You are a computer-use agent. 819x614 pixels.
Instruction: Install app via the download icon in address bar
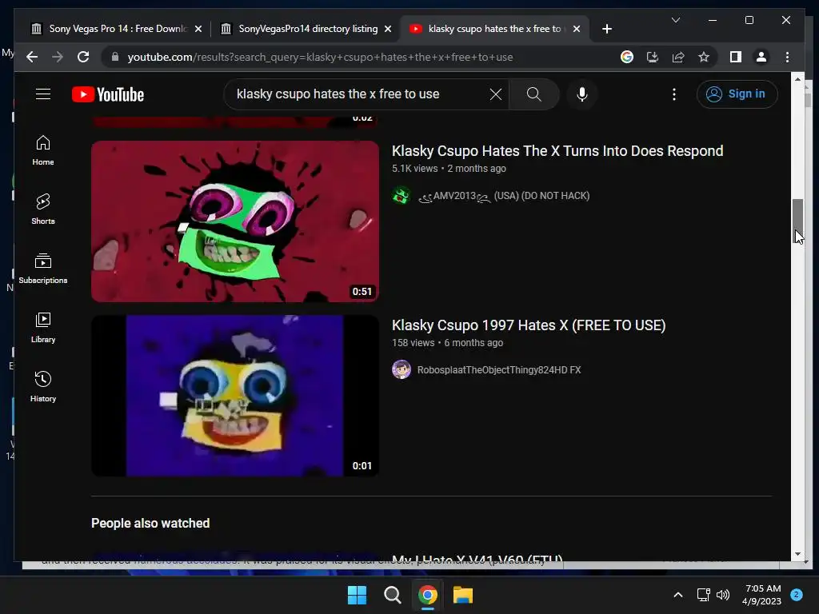point(653,57)
